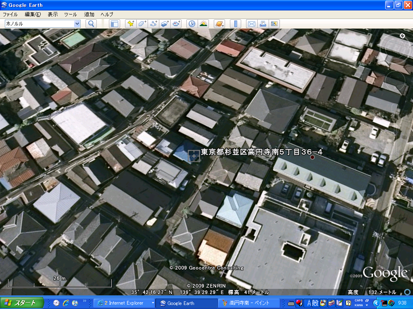This screenshot has width=413, height=309.
Task: Click the Google Earth title bar icon
Action: click(4, 5)
